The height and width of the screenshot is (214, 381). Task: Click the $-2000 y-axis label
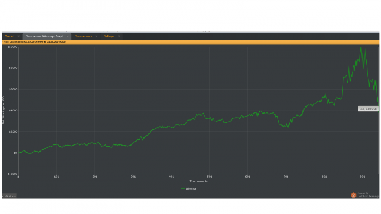tap(13, 174)
